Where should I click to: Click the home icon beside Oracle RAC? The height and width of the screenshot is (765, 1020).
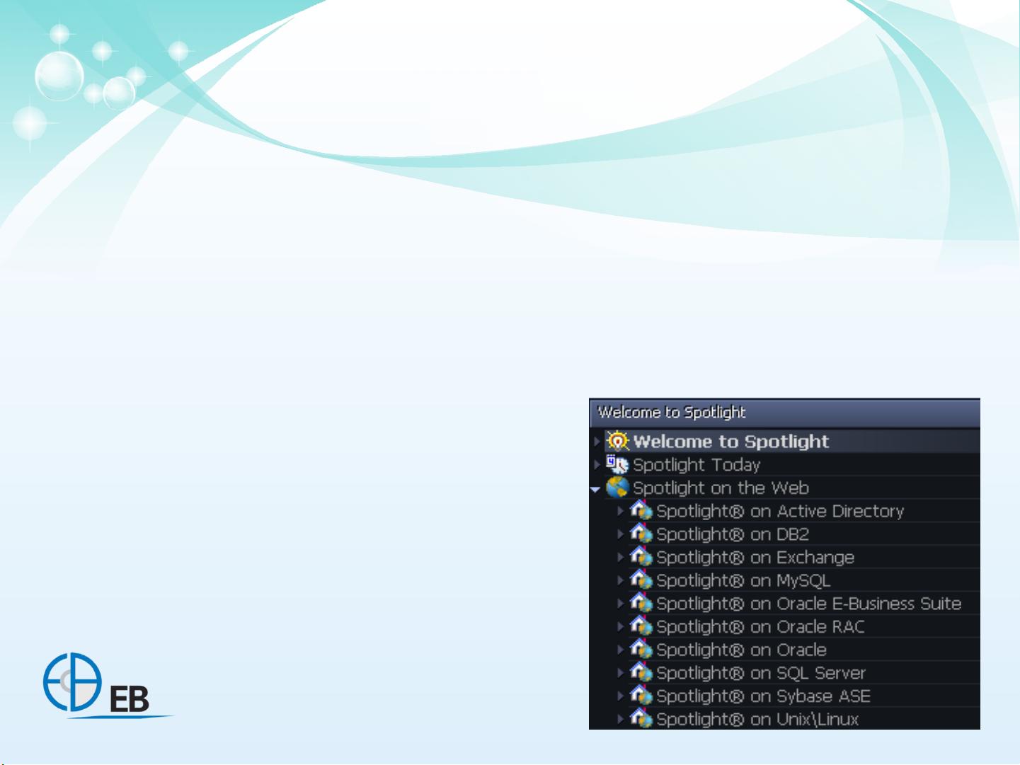coord(641,626)
